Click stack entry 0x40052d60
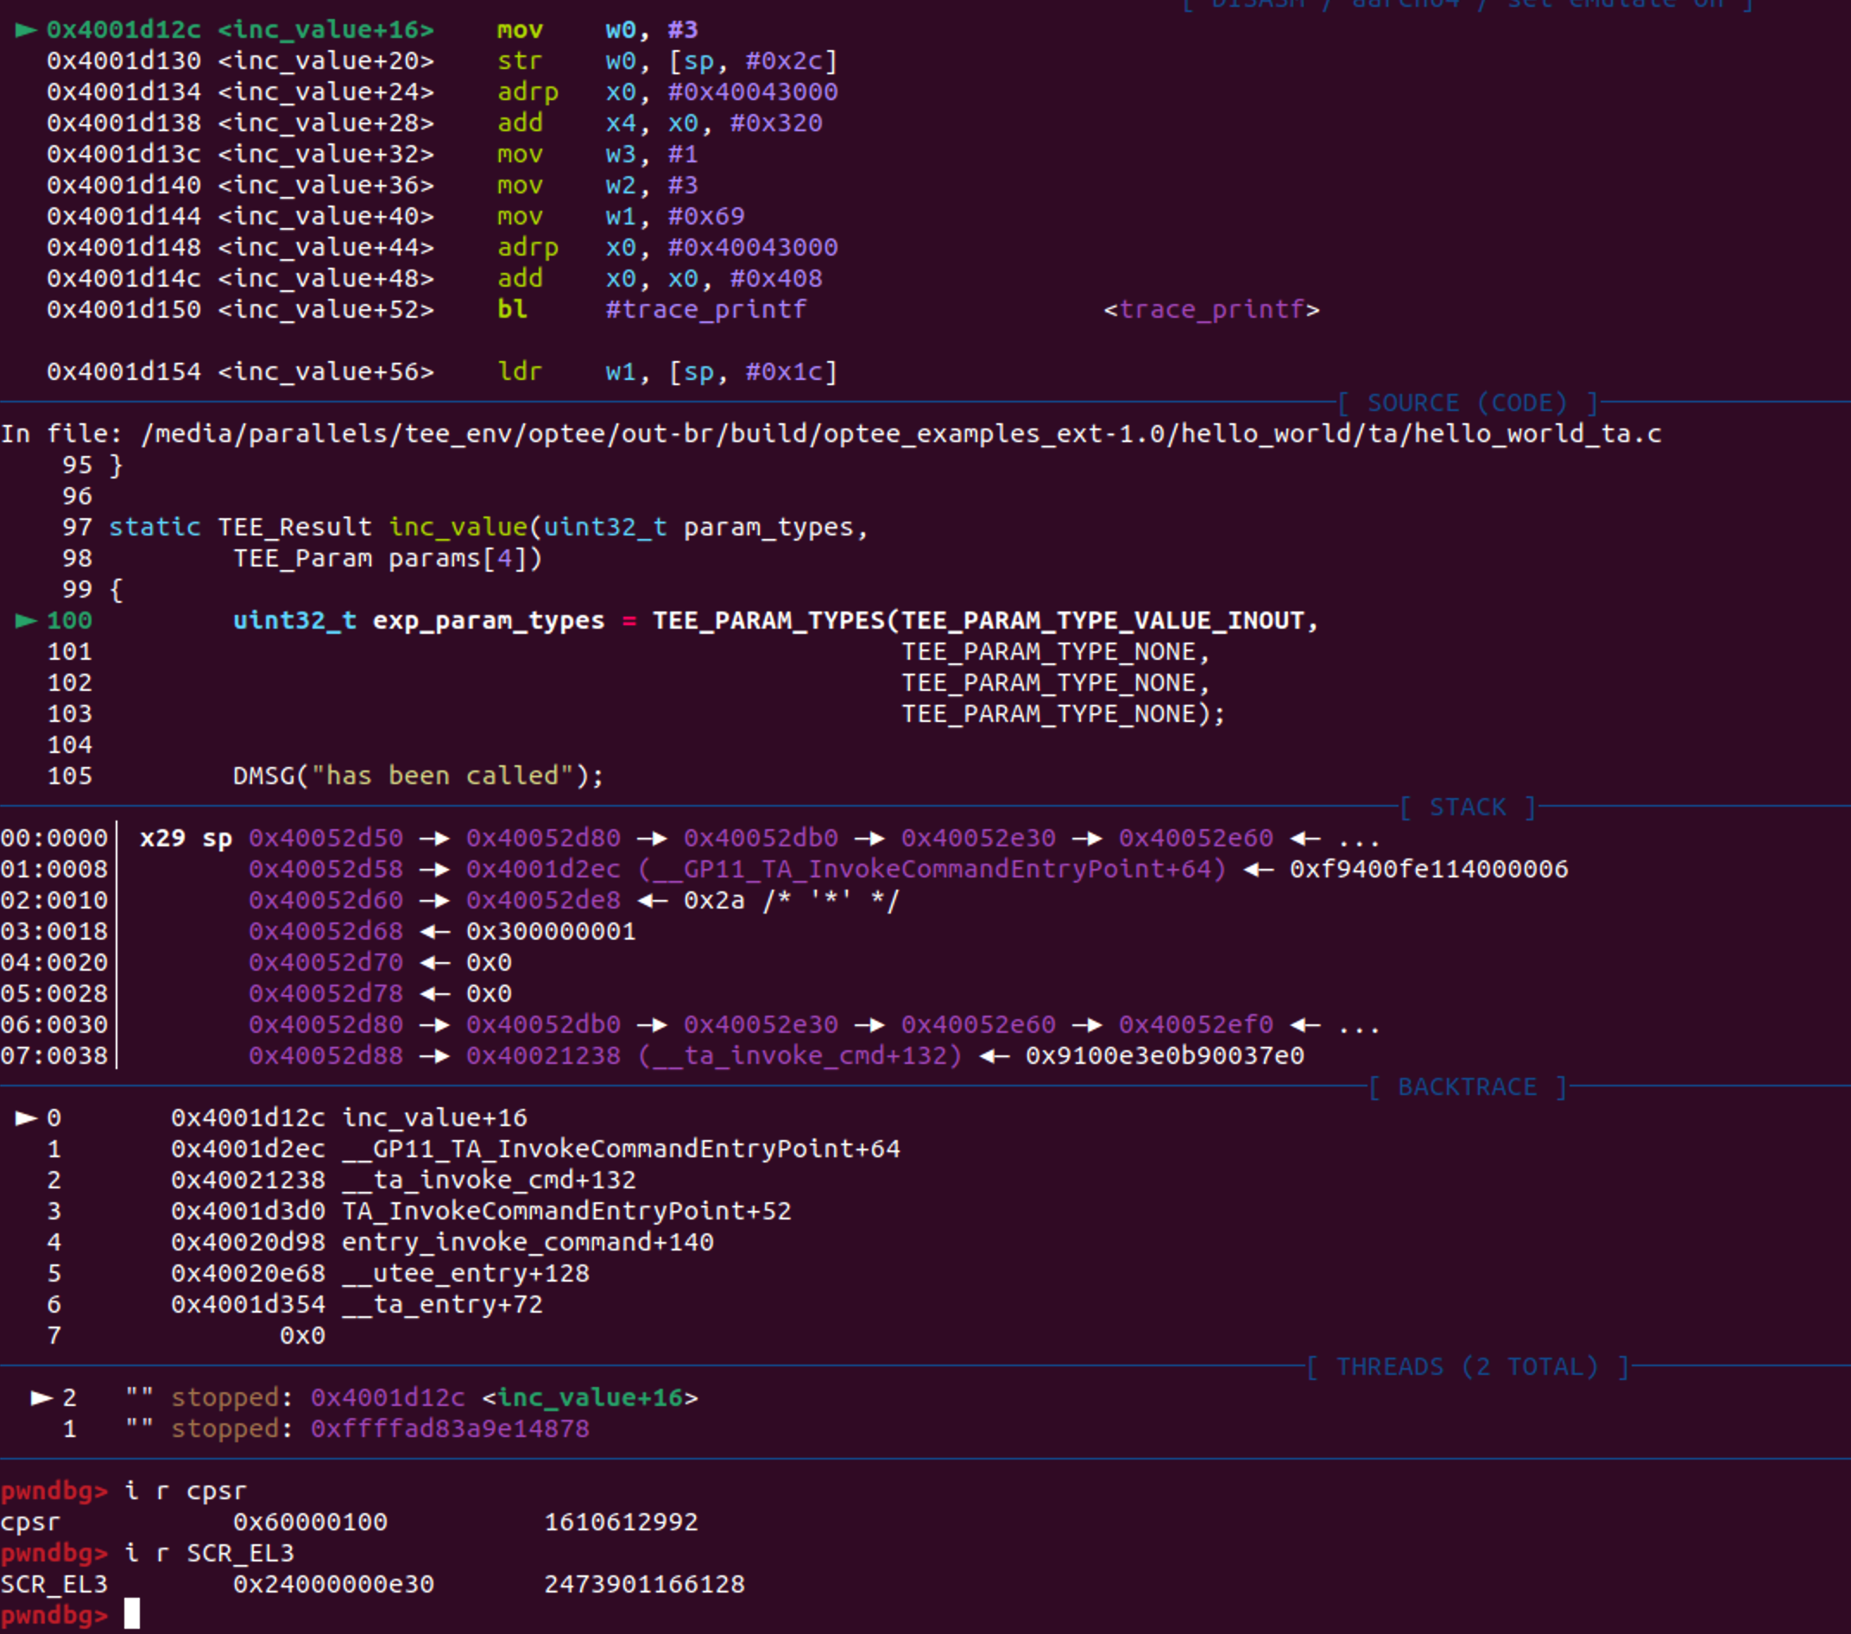Screen dimensions: 1851x1634 326,900
